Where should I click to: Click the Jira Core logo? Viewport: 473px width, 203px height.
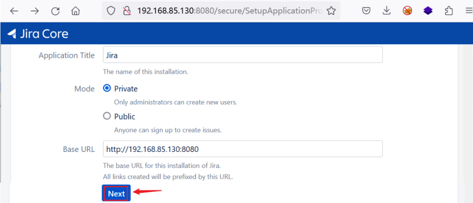pyautogui.click(x=38, y=34)
